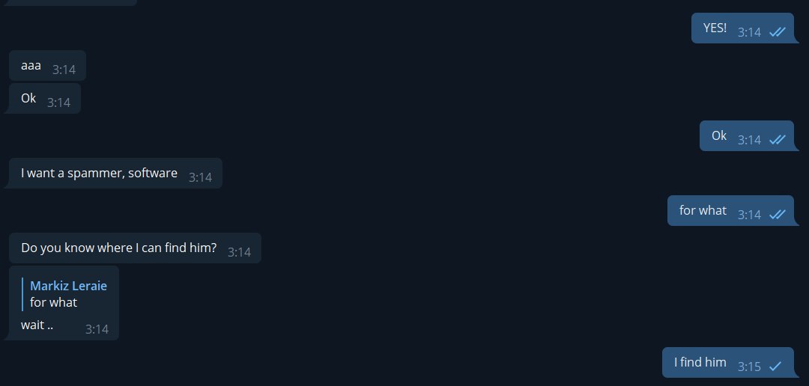This screenshot has width=809, height=386.
Task: Click the 3:15 timestamp on last message
Action: point(749,367)
